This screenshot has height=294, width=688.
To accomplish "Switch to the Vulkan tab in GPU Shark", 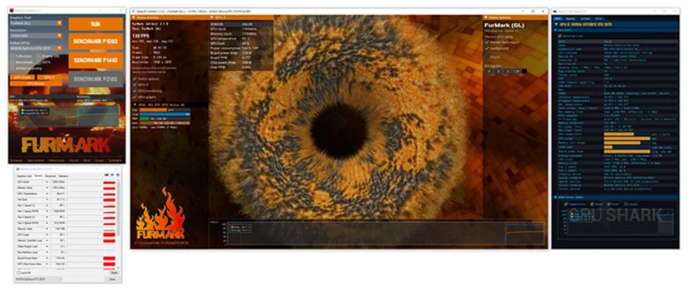I will click(585, 18).
